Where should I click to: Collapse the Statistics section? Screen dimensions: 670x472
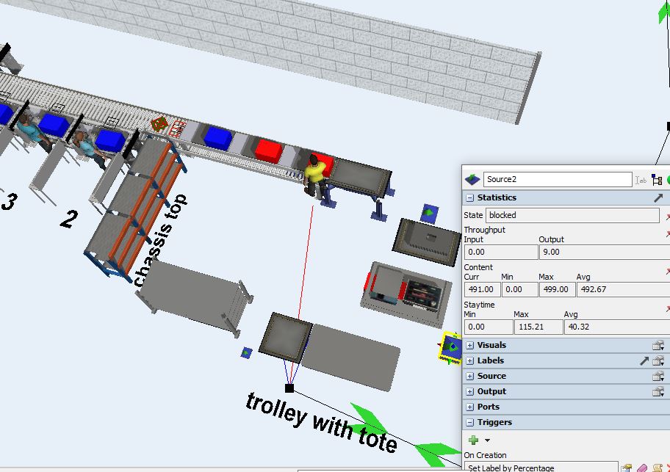click(x=469, y=198)
